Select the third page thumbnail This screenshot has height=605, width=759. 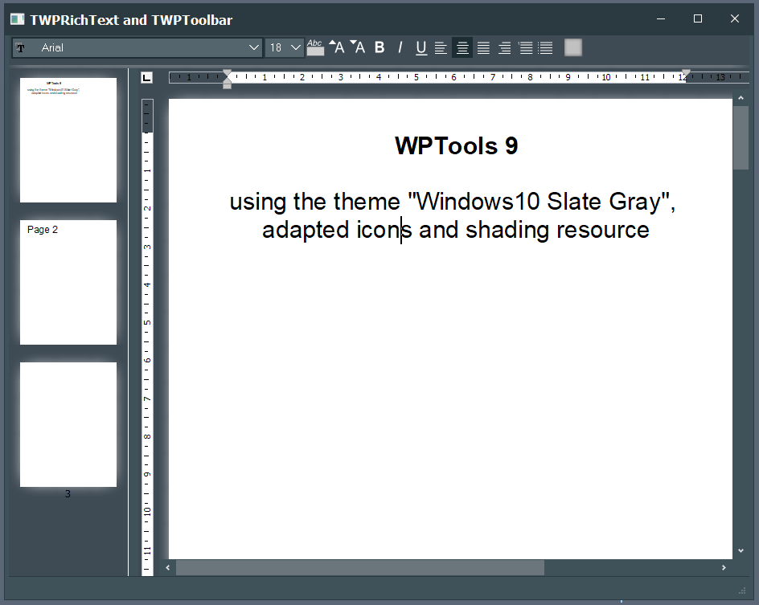(68, 424)
